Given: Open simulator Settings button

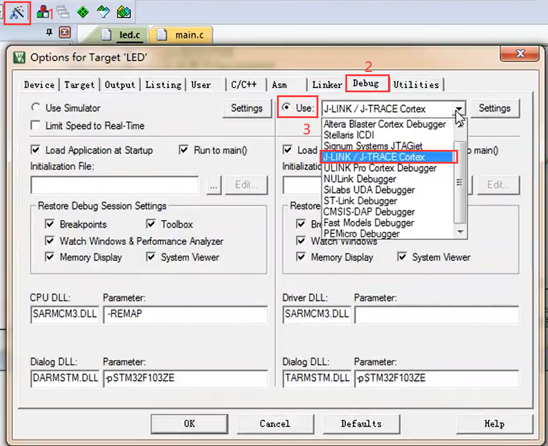Looking at the screenshot, I should tap(247, 109).
